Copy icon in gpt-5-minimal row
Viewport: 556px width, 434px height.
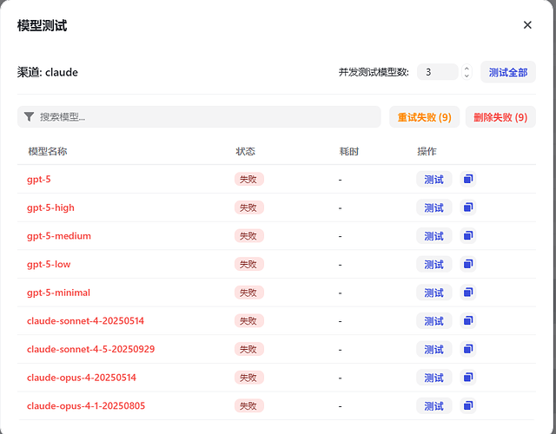coord(468,293)
